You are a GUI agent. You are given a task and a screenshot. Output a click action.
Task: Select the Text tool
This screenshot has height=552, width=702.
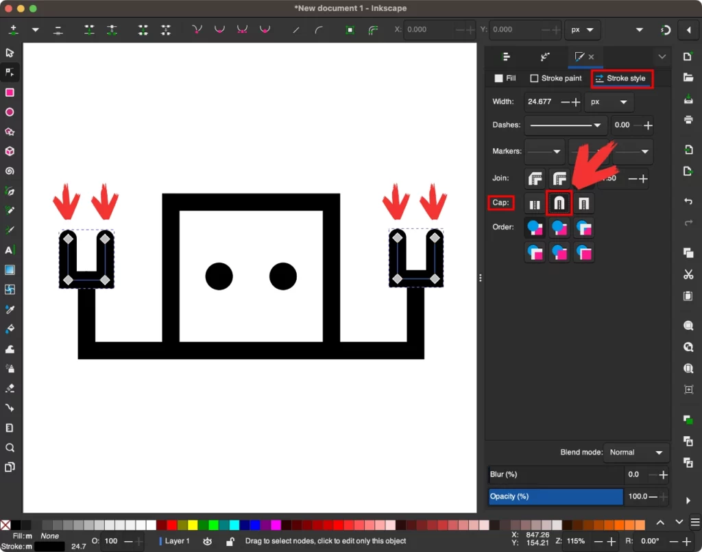coord(10,250)
